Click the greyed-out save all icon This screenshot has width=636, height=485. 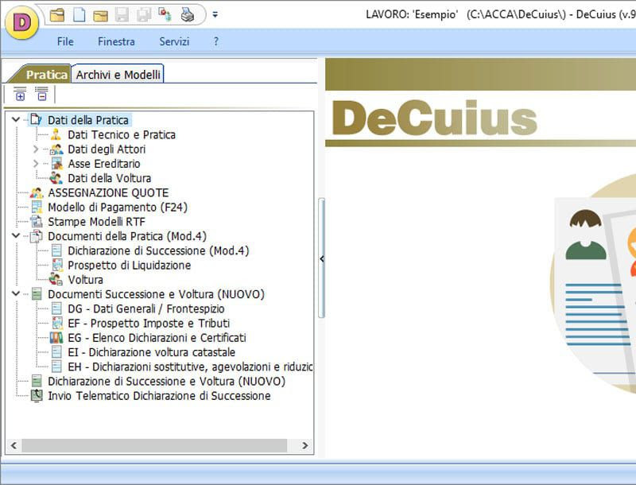pos(144,15)
